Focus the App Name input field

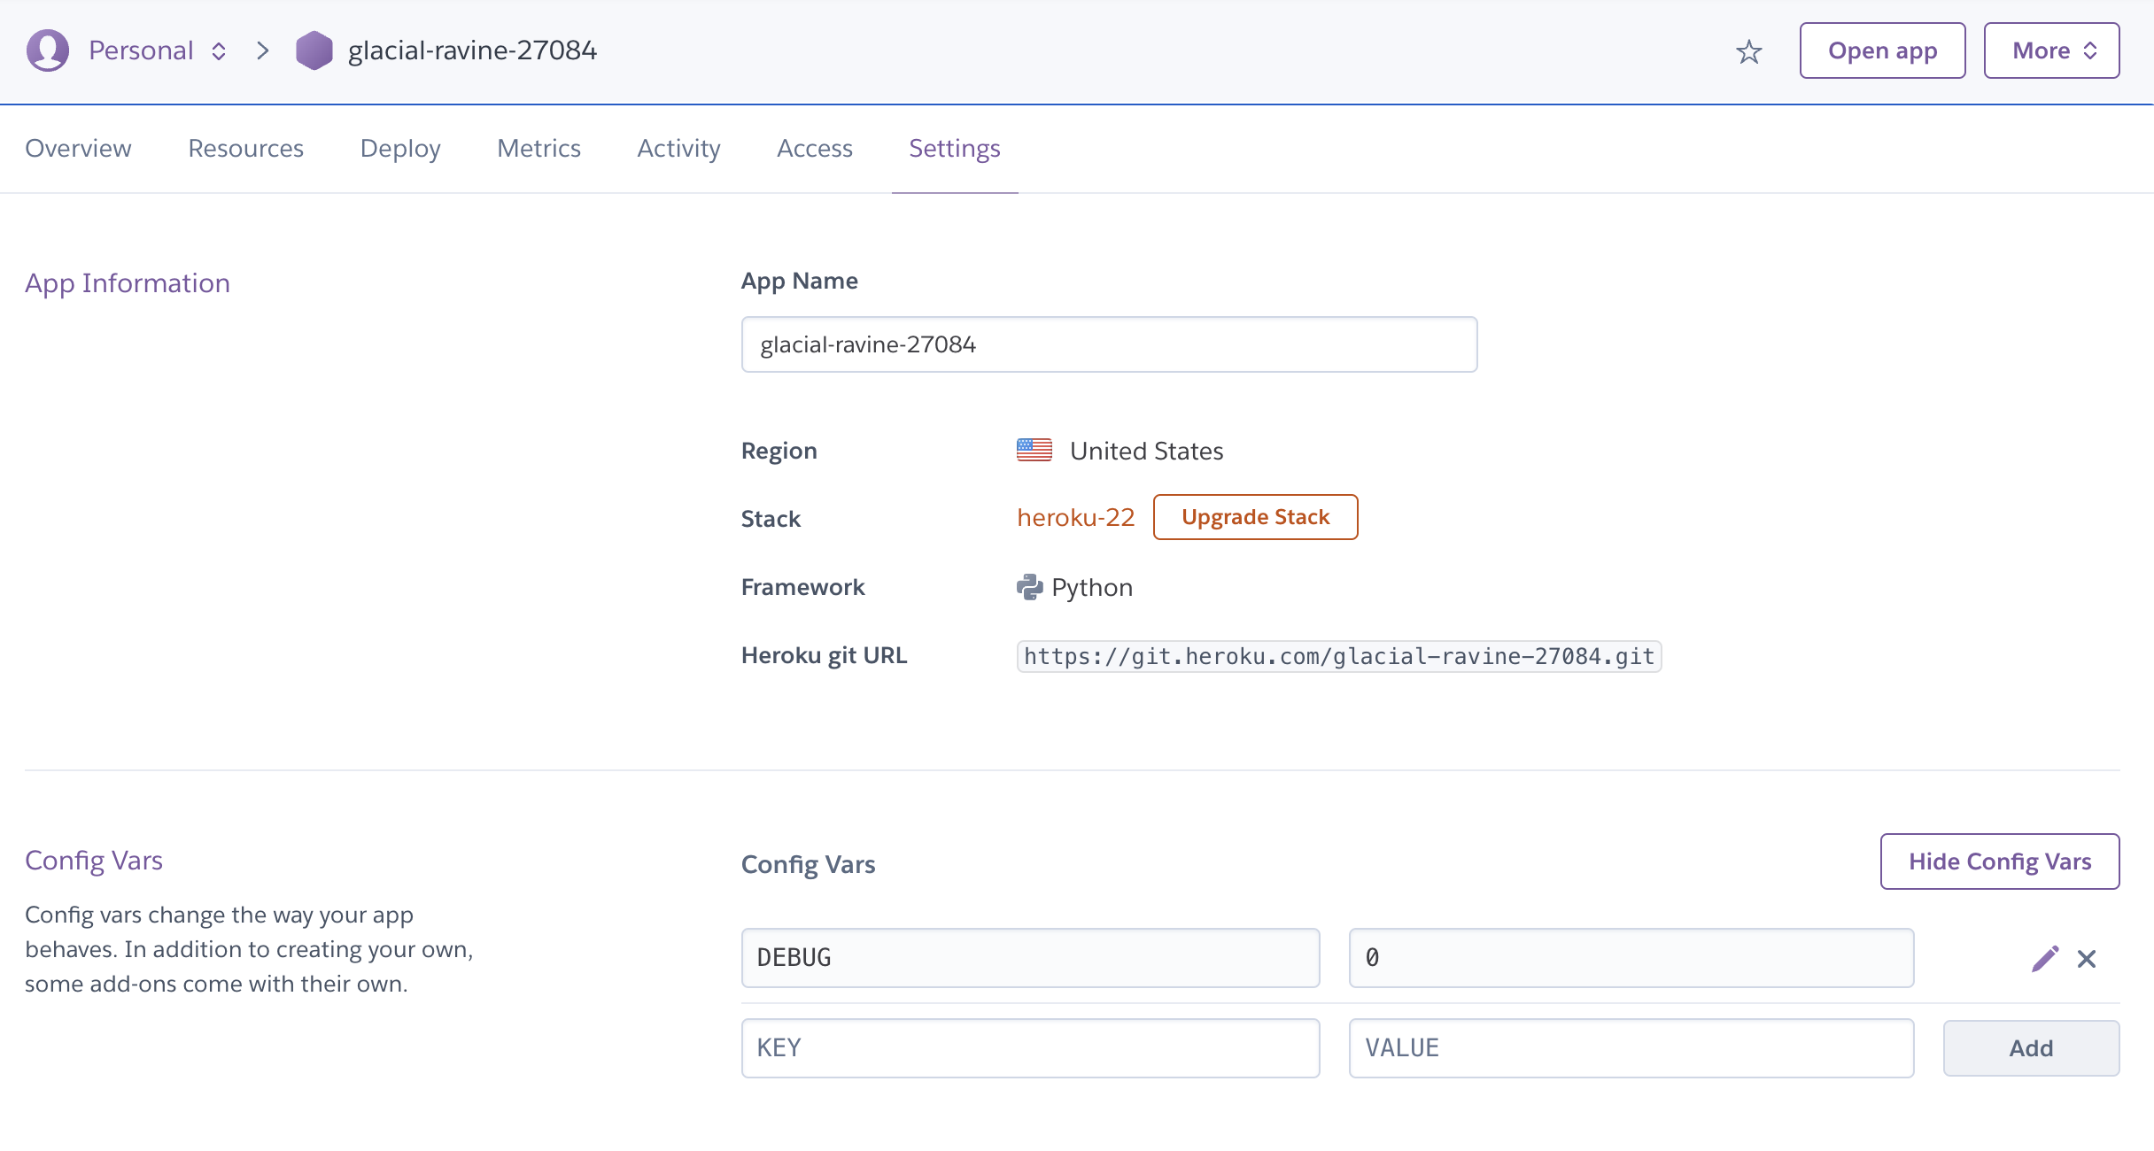click(x=1109, y=344)
